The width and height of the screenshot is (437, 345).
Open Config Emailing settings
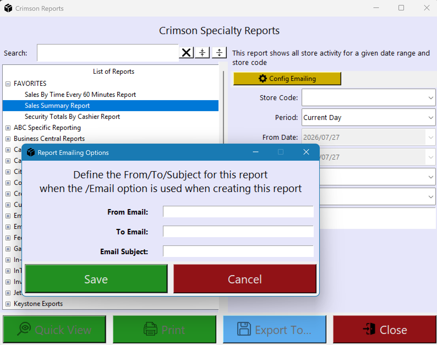tap(287, 79)
